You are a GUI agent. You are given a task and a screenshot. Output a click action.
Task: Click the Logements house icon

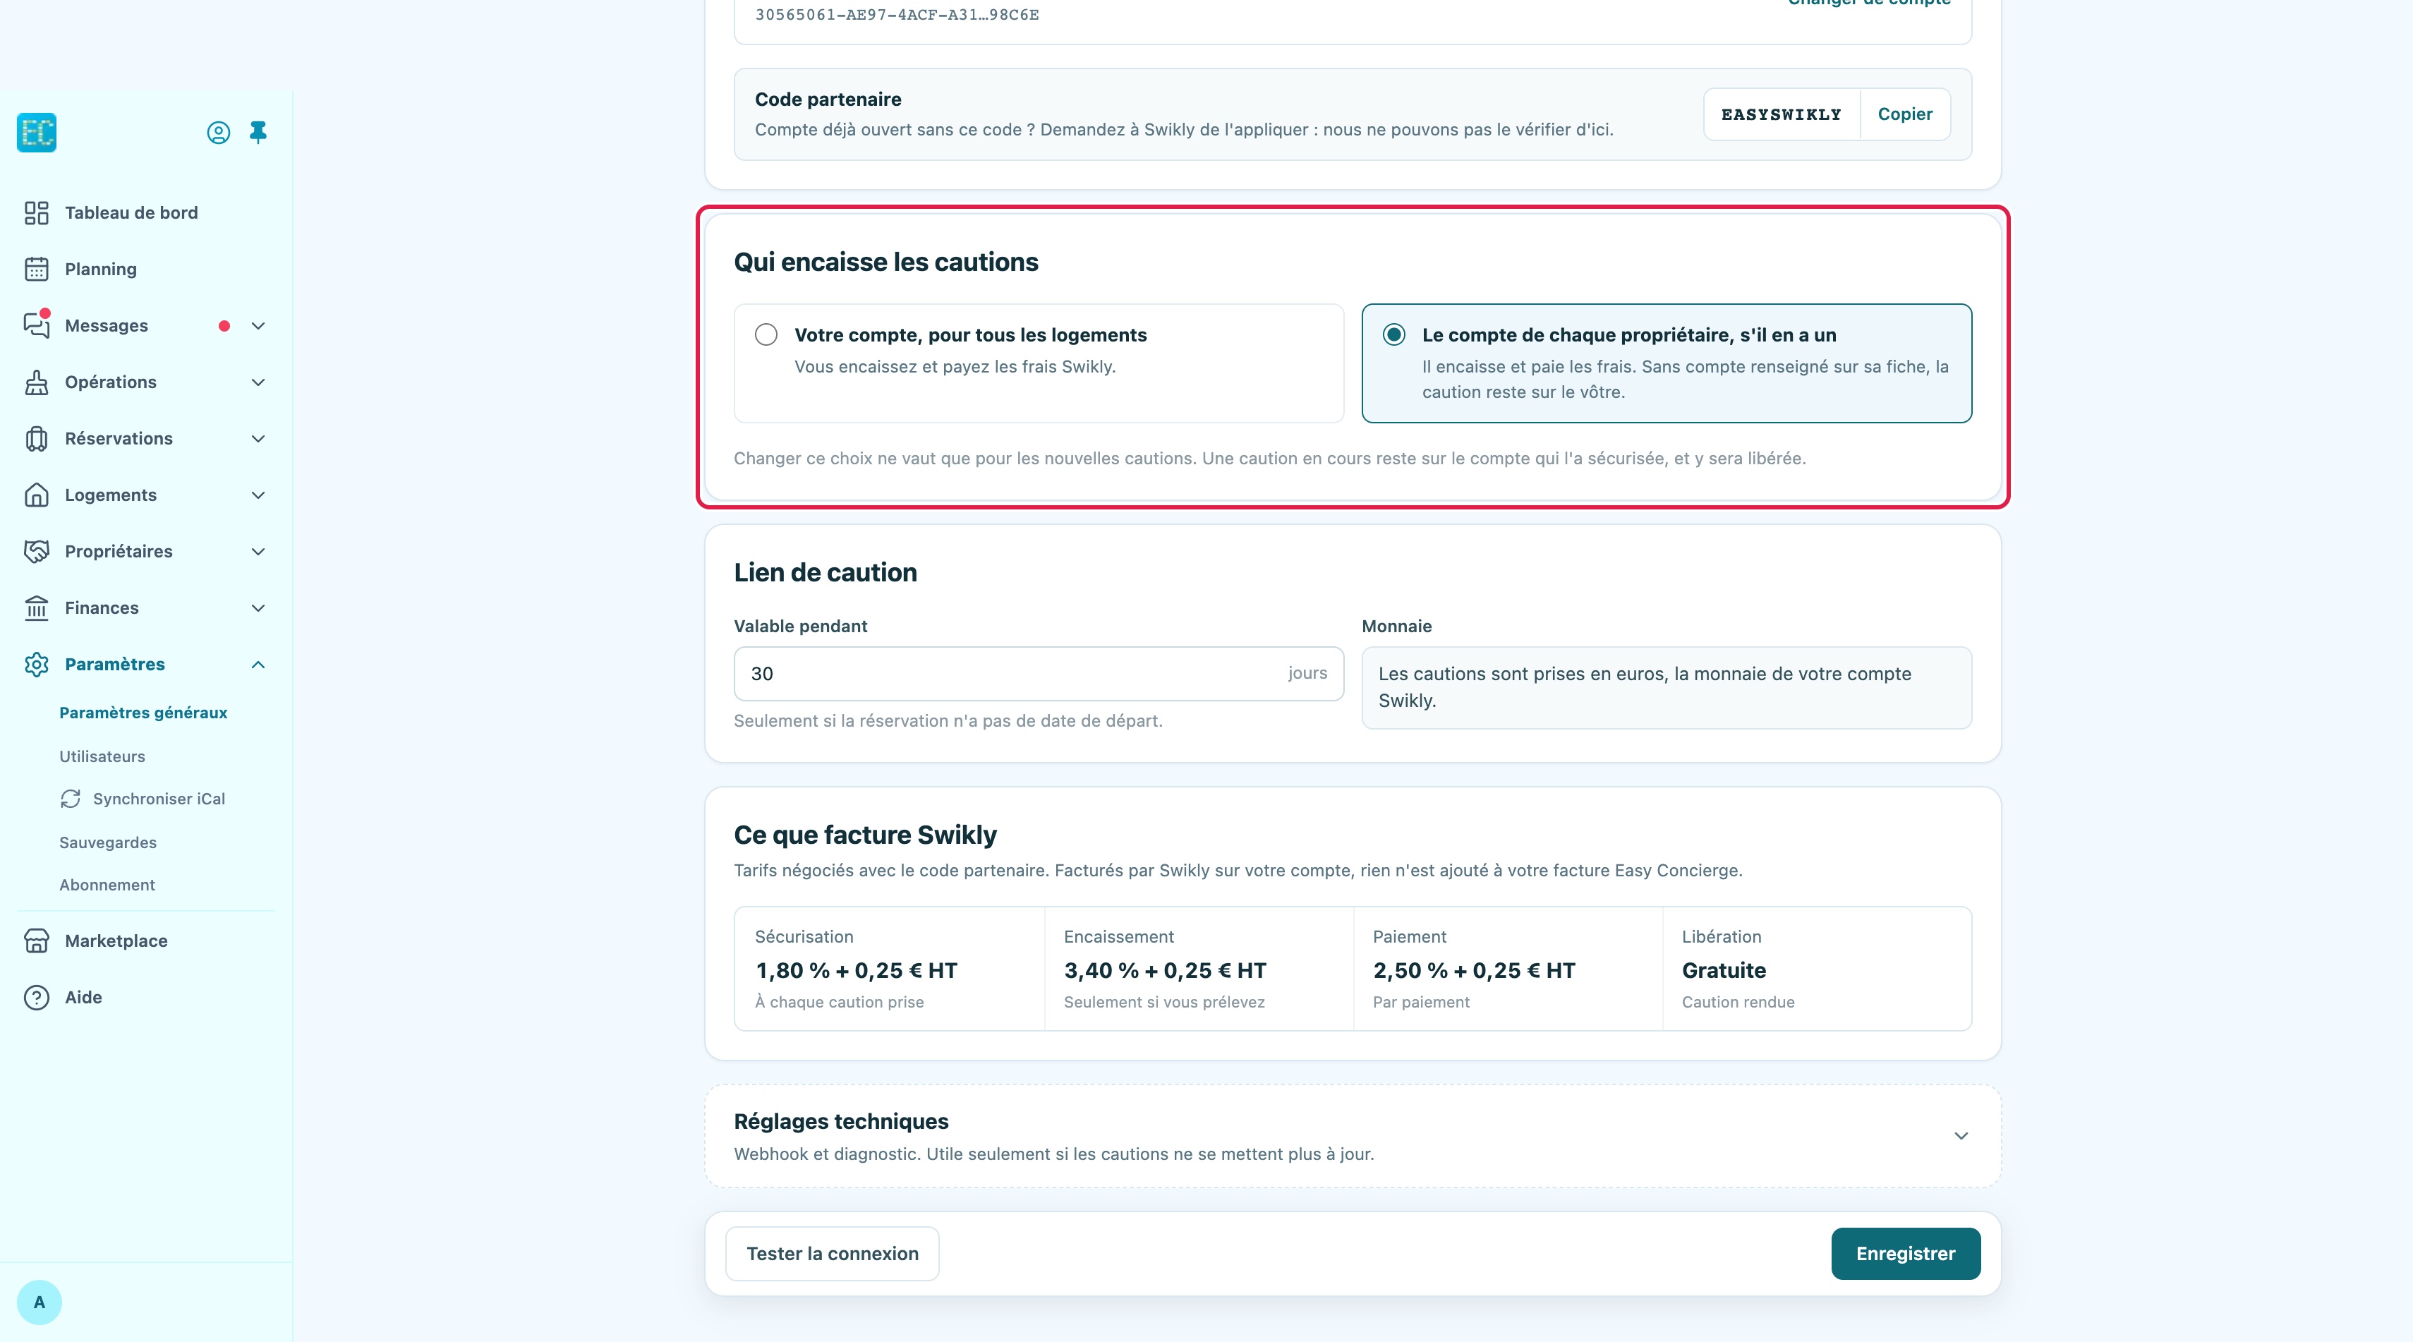point(37,495)
